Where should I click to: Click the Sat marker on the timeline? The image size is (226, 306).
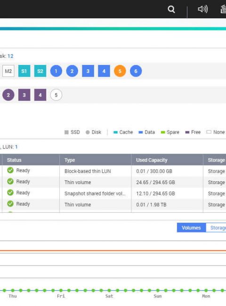click(109, 296)
